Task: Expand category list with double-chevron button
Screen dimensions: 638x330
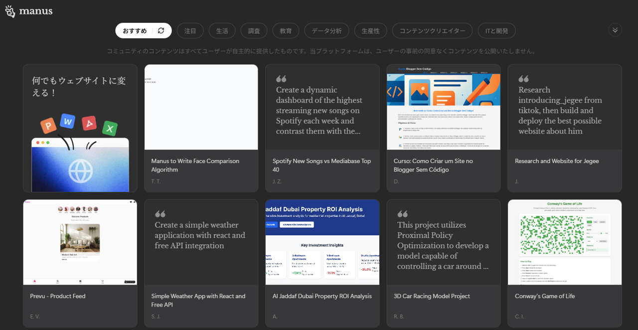Action: pos(615,30)
